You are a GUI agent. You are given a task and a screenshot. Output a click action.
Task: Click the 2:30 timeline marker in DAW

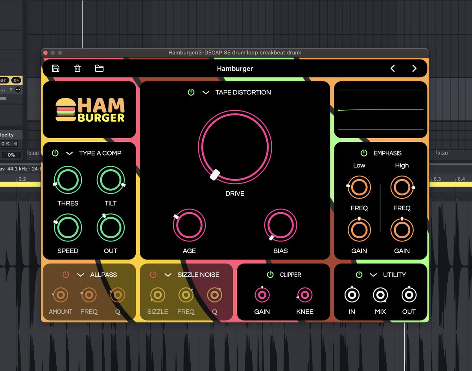click(442, 154)
